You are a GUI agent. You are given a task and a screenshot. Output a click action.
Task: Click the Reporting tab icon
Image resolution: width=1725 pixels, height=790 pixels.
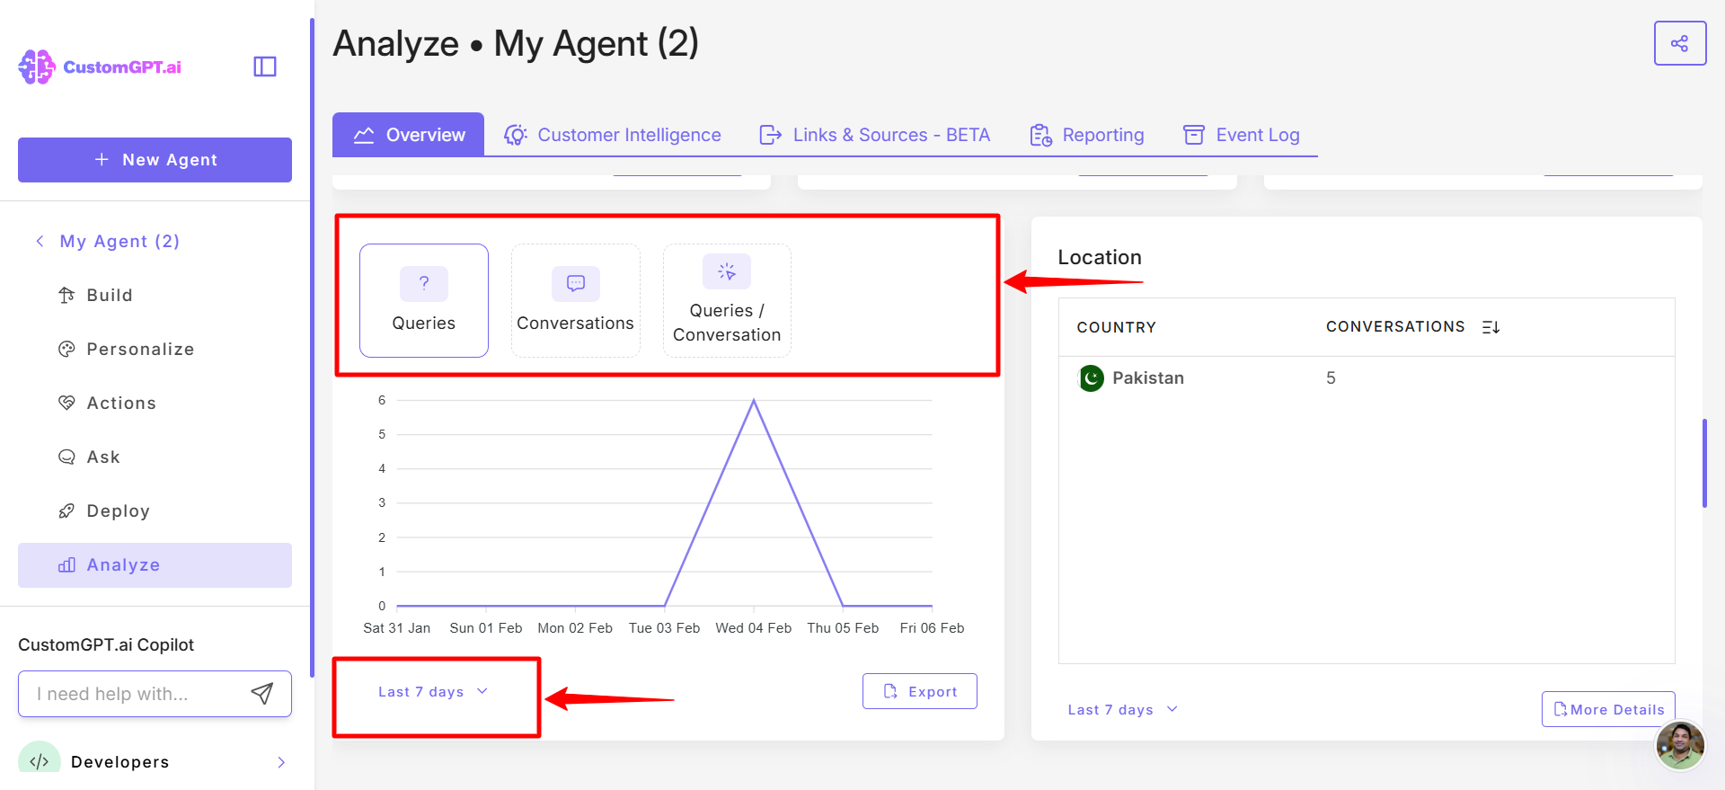click(1040, 135)
